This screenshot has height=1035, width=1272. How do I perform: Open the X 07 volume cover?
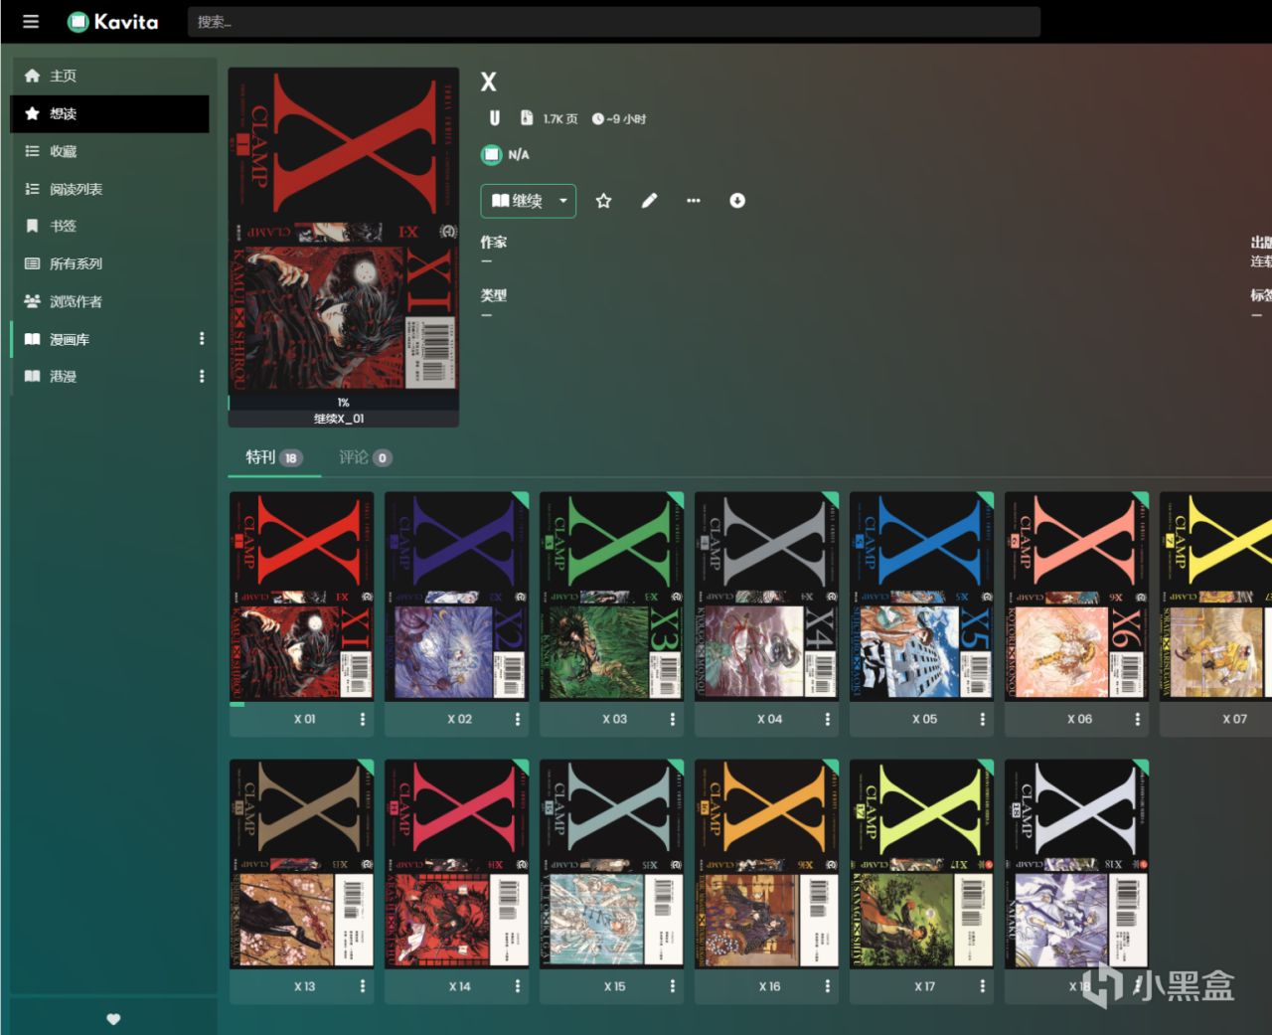click(1216, 597)
